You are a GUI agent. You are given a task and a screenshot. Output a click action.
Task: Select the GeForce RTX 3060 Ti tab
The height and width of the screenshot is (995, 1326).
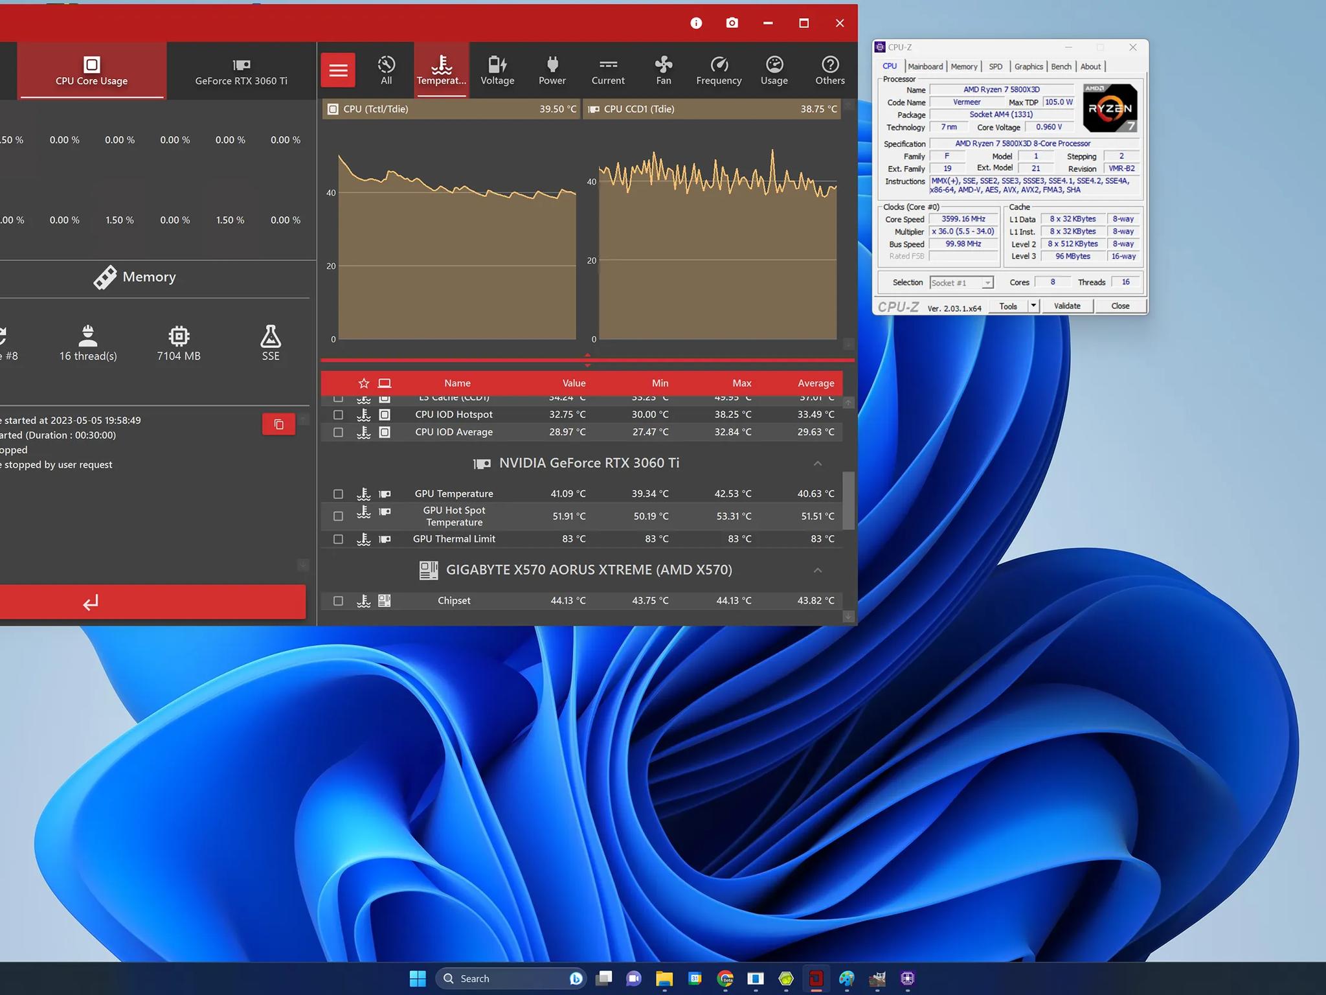coord(242,71)
